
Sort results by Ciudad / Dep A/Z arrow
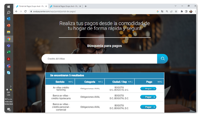click(x=130, y=82)
